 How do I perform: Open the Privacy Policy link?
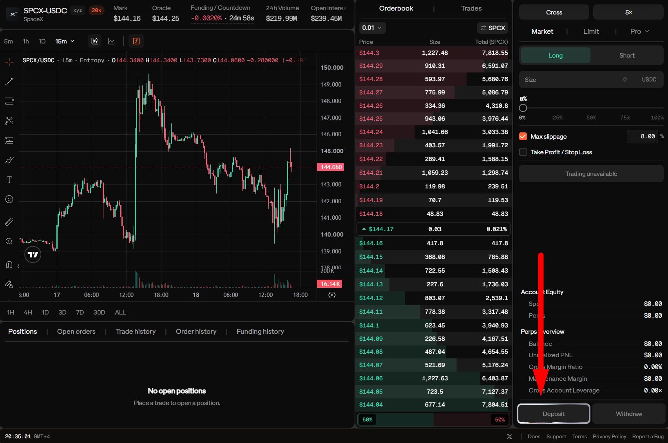tap(610, 436)
